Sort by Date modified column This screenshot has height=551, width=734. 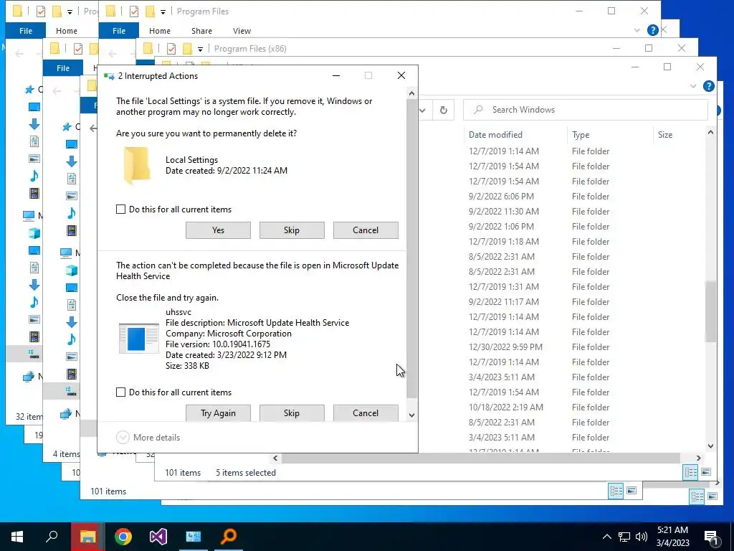click(495, 135)
